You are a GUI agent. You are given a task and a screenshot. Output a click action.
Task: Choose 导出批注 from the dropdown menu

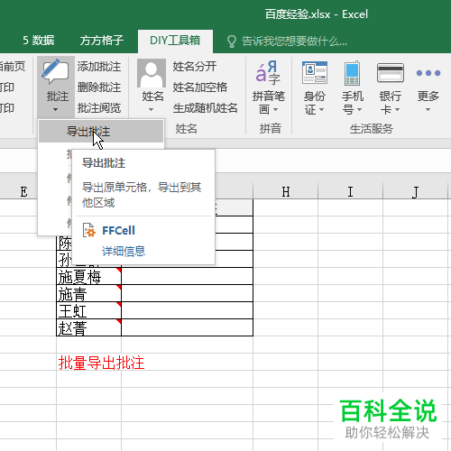(x=101, y=132)
